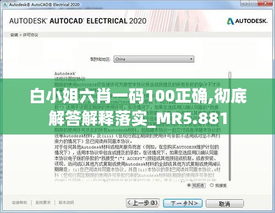
Task: Click the 上一步 (B) back button
Action: (x=142, y=203)
